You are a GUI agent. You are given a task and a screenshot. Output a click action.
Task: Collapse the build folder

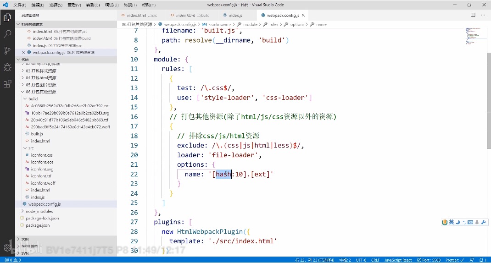point(33,99)
